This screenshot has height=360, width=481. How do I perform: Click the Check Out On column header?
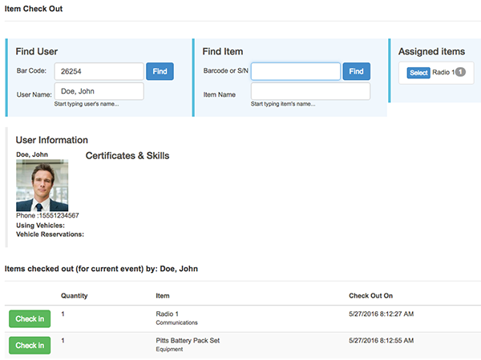click(x=370, y=296)
